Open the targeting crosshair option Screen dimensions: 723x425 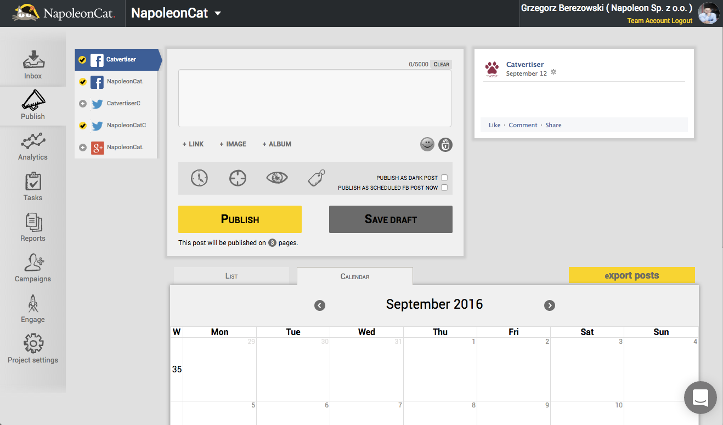tap(238, 178)
